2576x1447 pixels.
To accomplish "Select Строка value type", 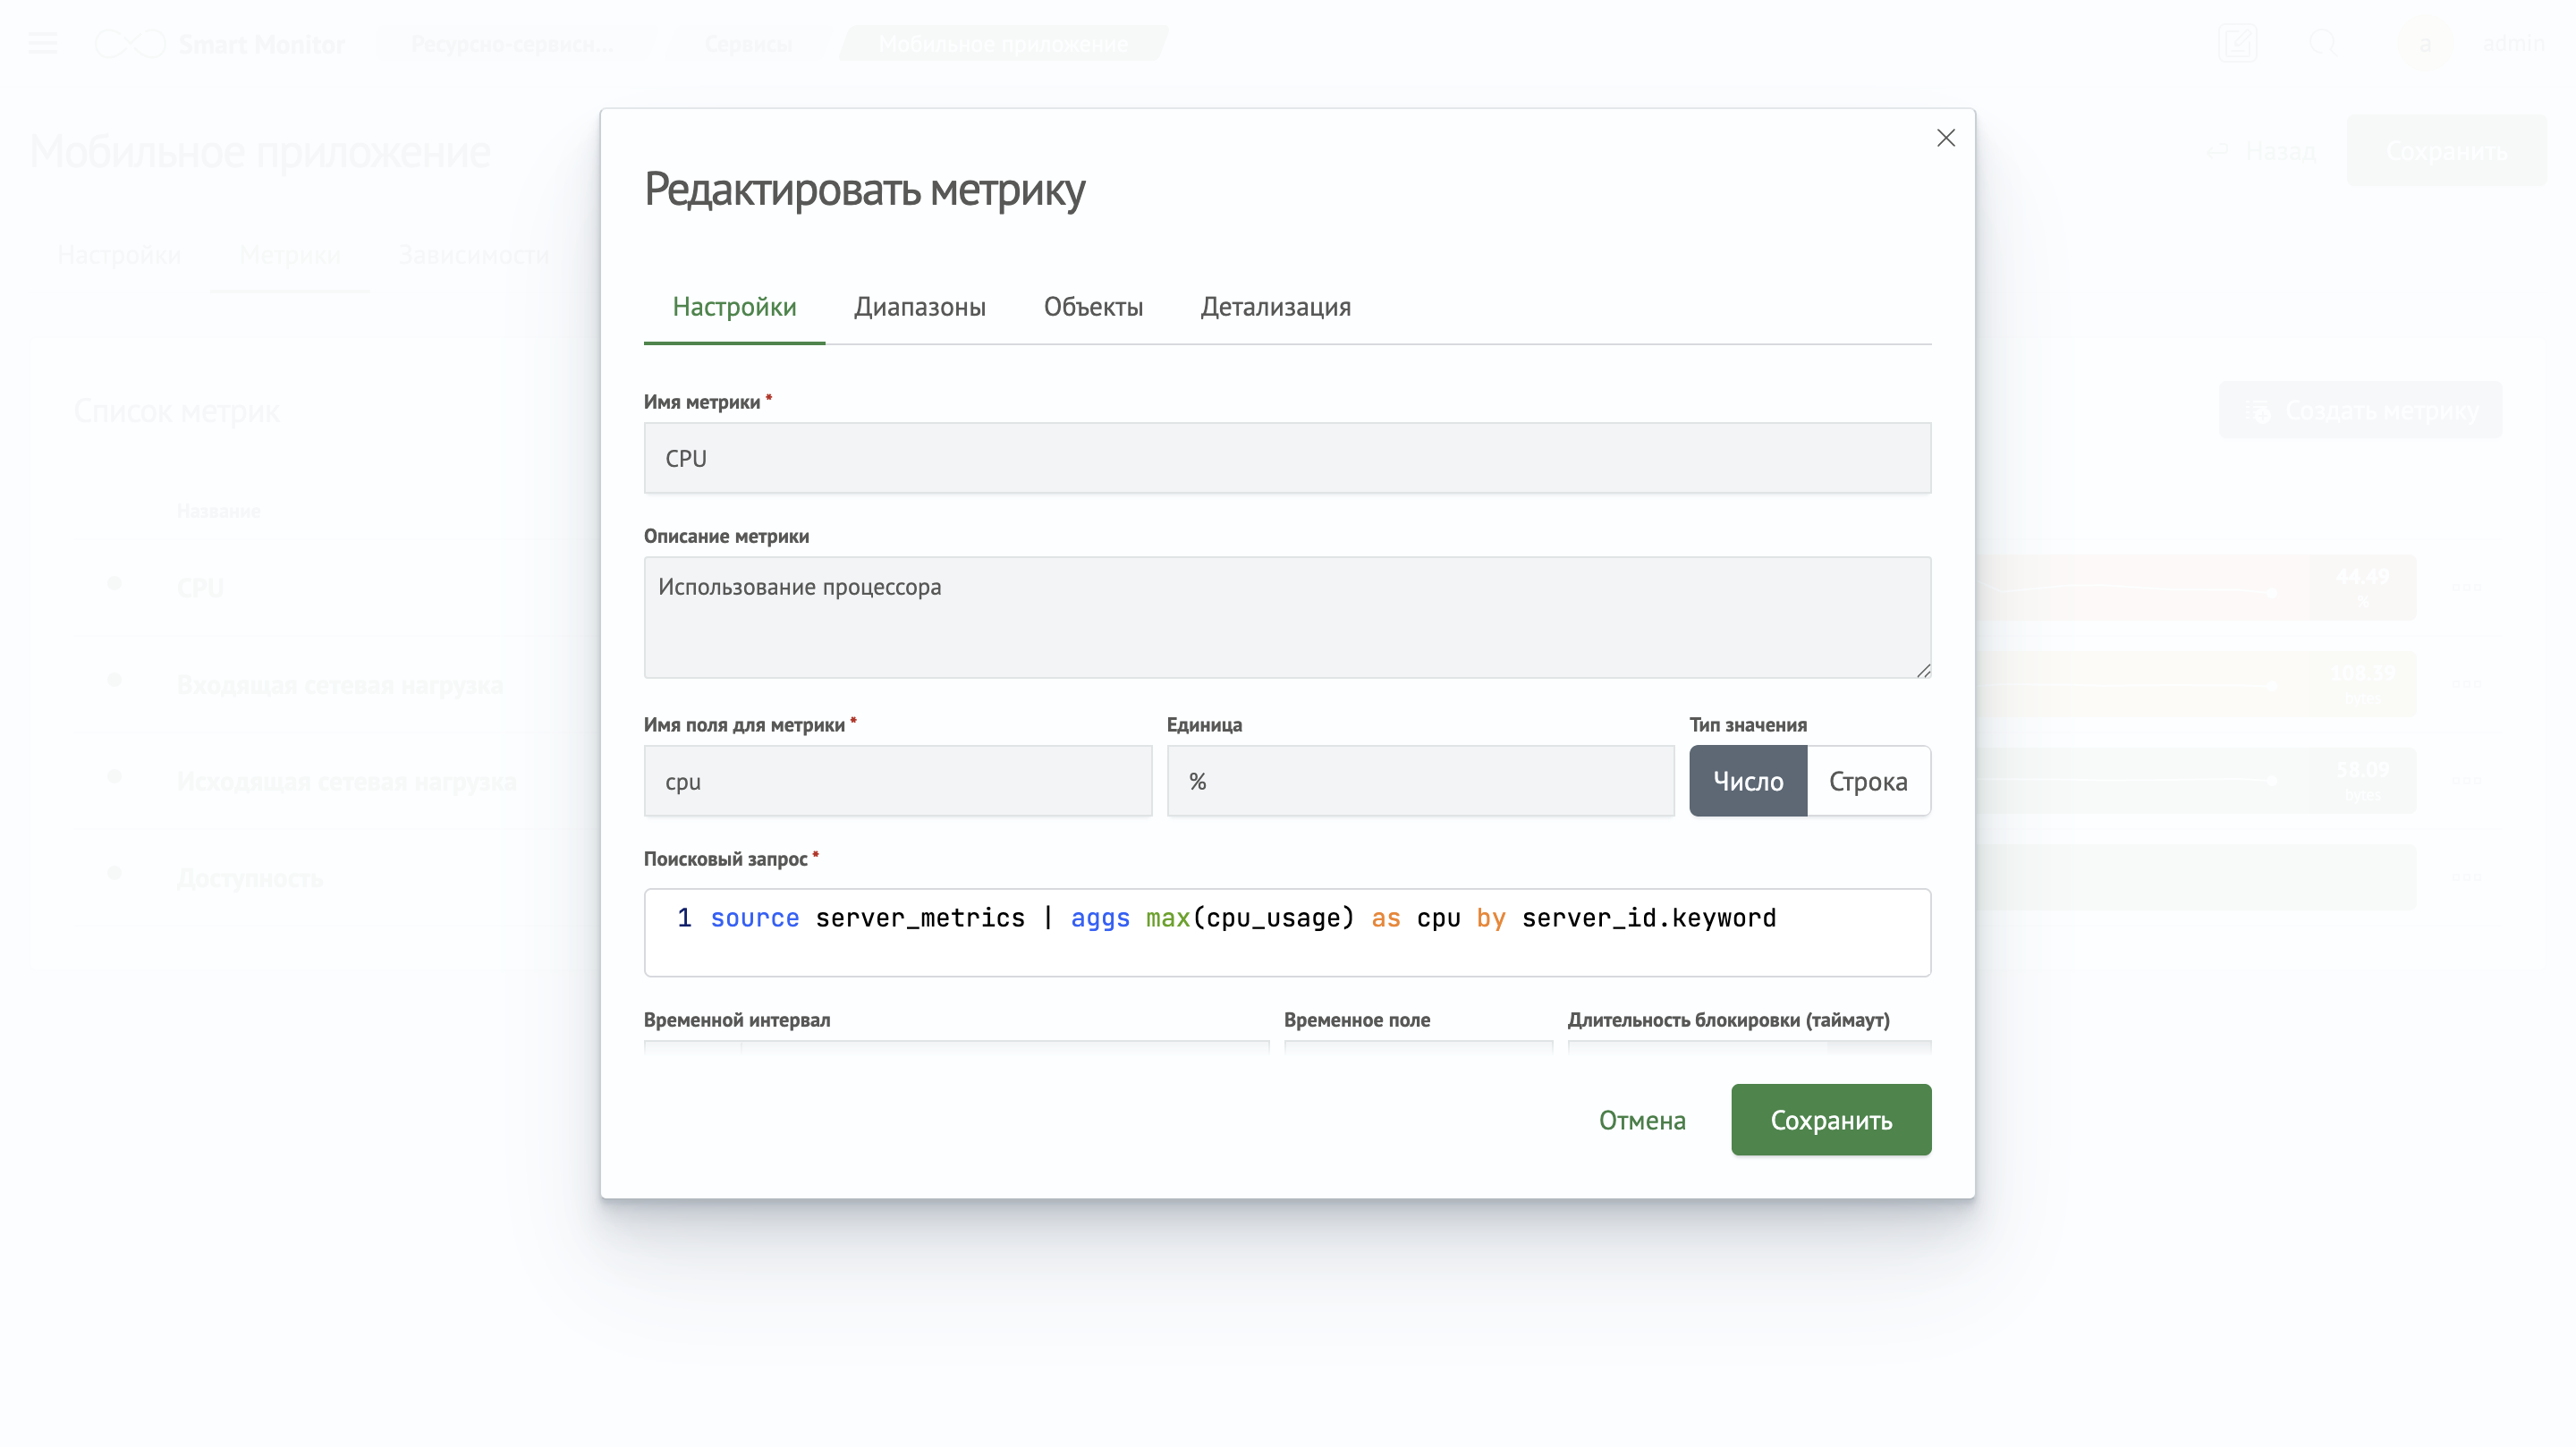I will coord(1868,781).
